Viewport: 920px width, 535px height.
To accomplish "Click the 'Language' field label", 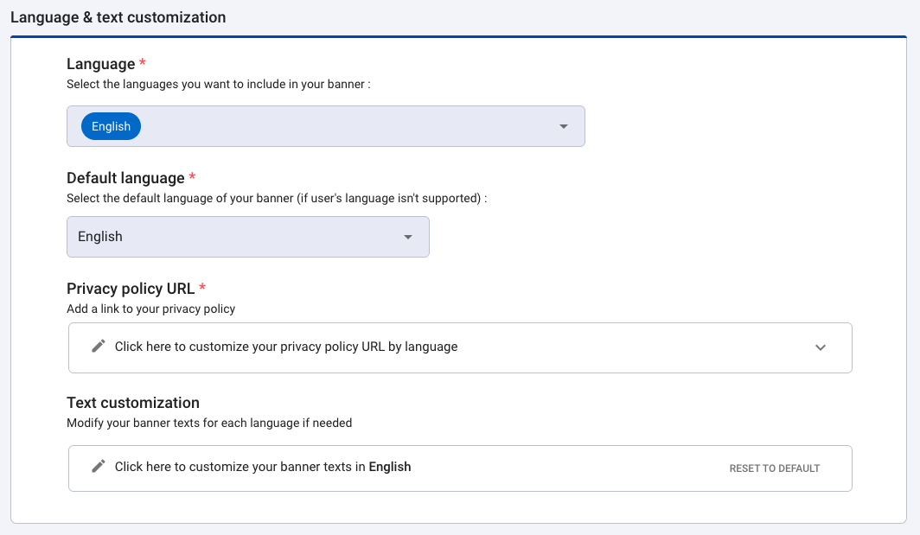I will [x=100, y=64].
